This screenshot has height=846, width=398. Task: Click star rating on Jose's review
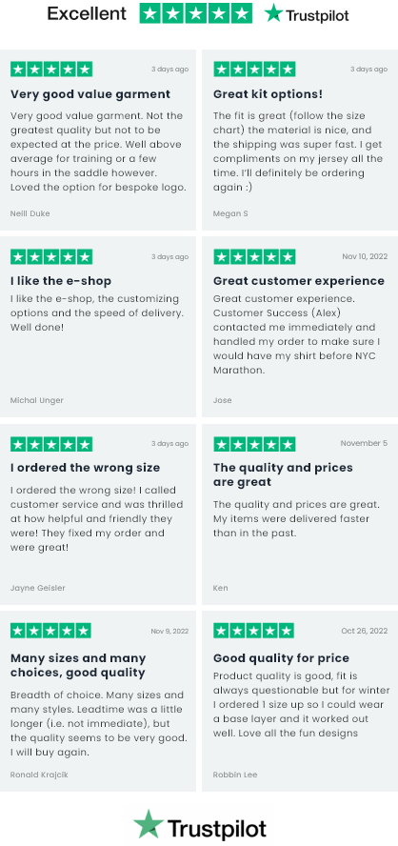(254, 257)
